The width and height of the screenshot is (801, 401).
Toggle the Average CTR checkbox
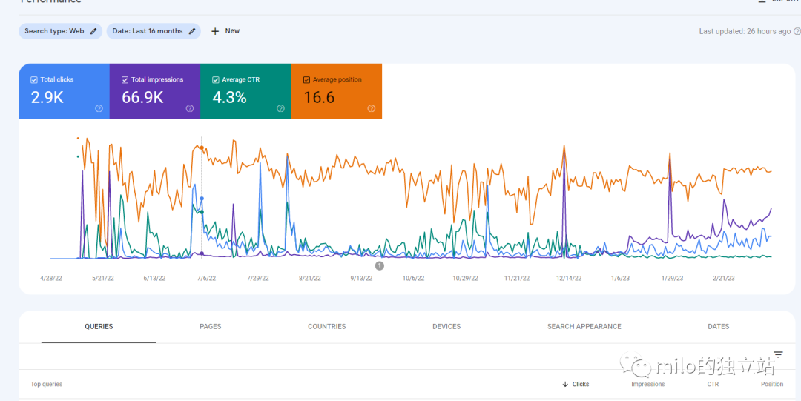coord(216,80)
